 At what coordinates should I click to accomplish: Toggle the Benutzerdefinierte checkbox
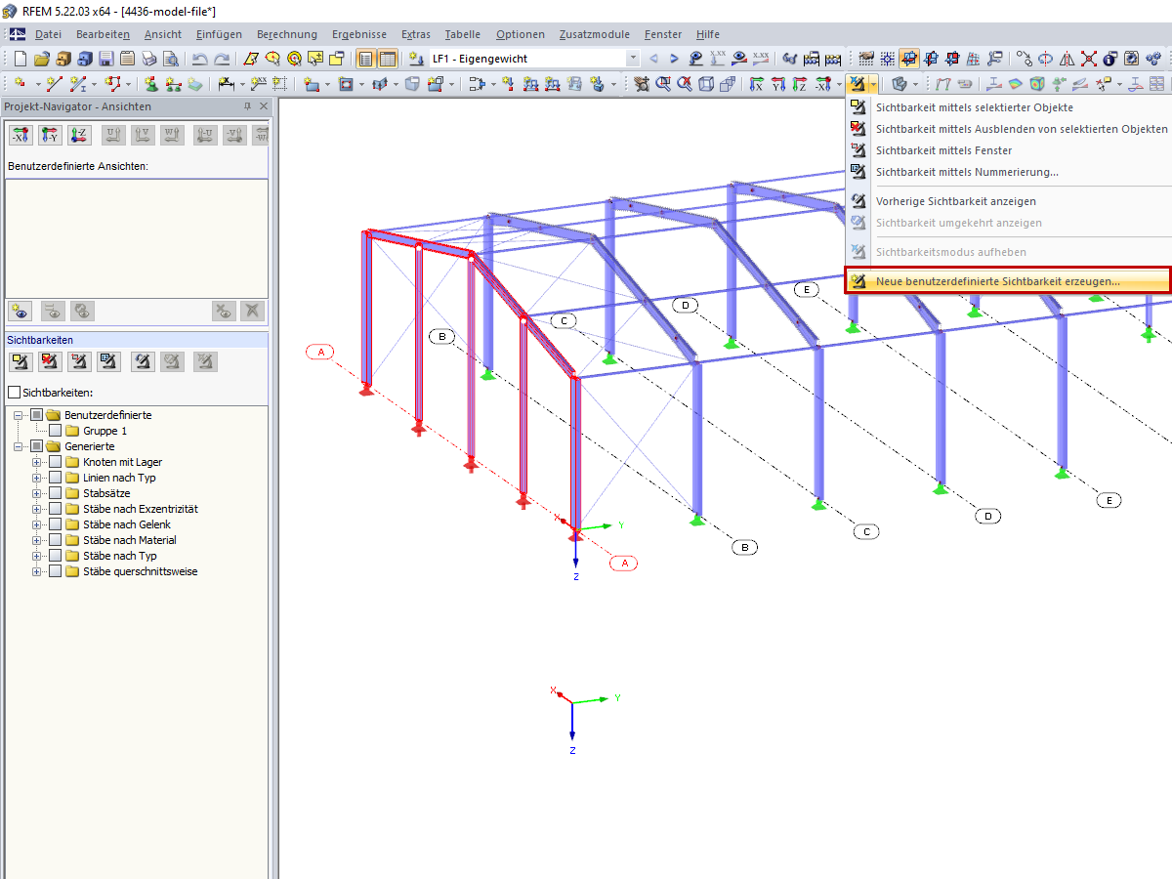(x=37, y=415)
